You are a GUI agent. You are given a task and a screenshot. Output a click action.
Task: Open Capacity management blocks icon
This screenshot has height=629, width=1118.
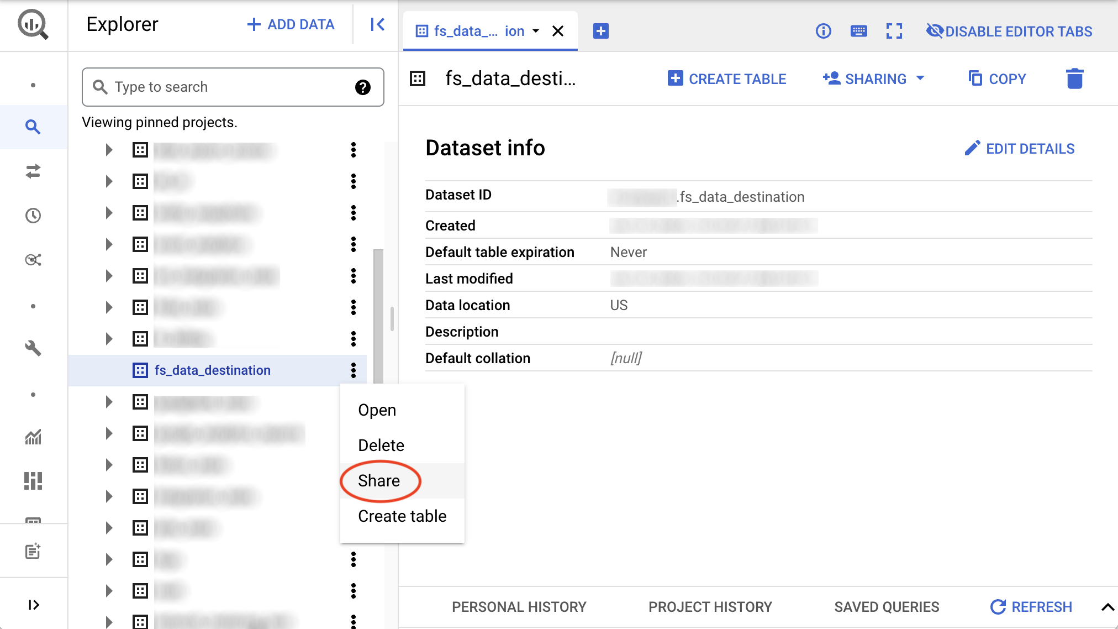[33, 481]
